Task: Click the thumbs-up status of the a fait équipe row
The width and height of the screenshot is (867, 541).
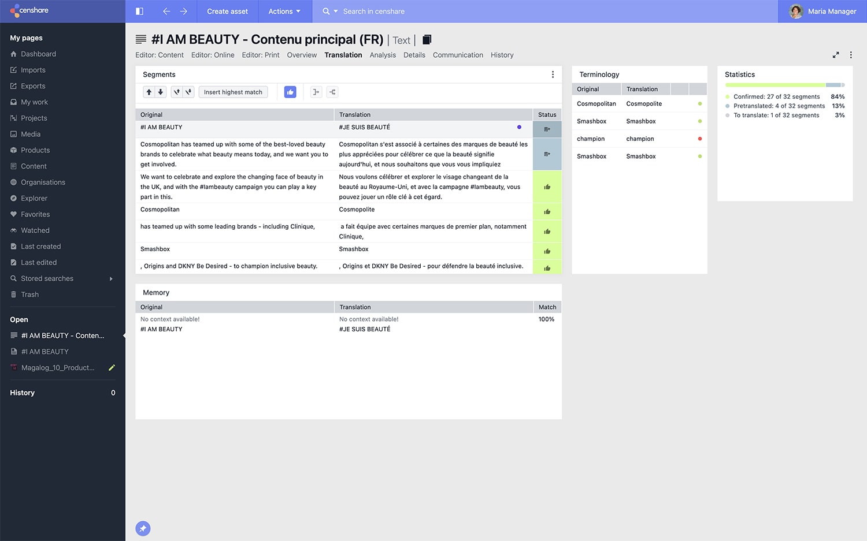Action: coord(547,232)
